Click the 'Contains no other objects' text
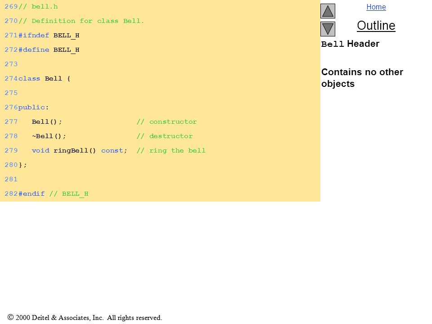This screenshot has height=324, width=432. (362, 78)
